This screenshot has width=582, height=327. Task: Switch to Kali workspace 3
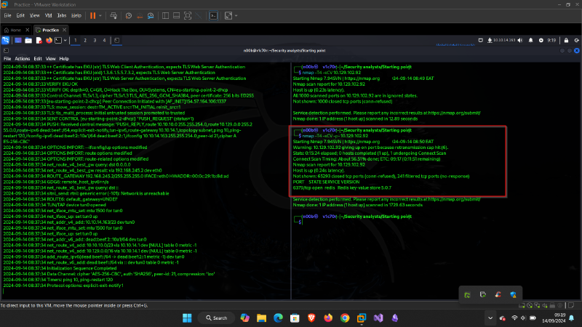point(95,40)
